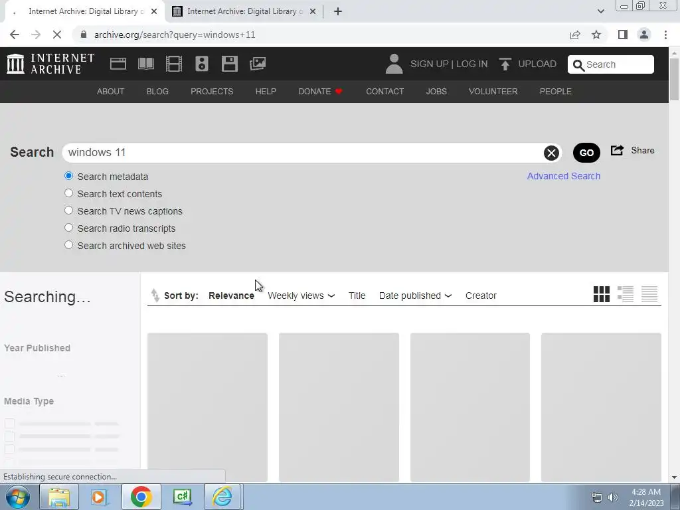Open the taskbar clock and date
The height and width of the screenshot is (510, 680).
click(646, 497)
